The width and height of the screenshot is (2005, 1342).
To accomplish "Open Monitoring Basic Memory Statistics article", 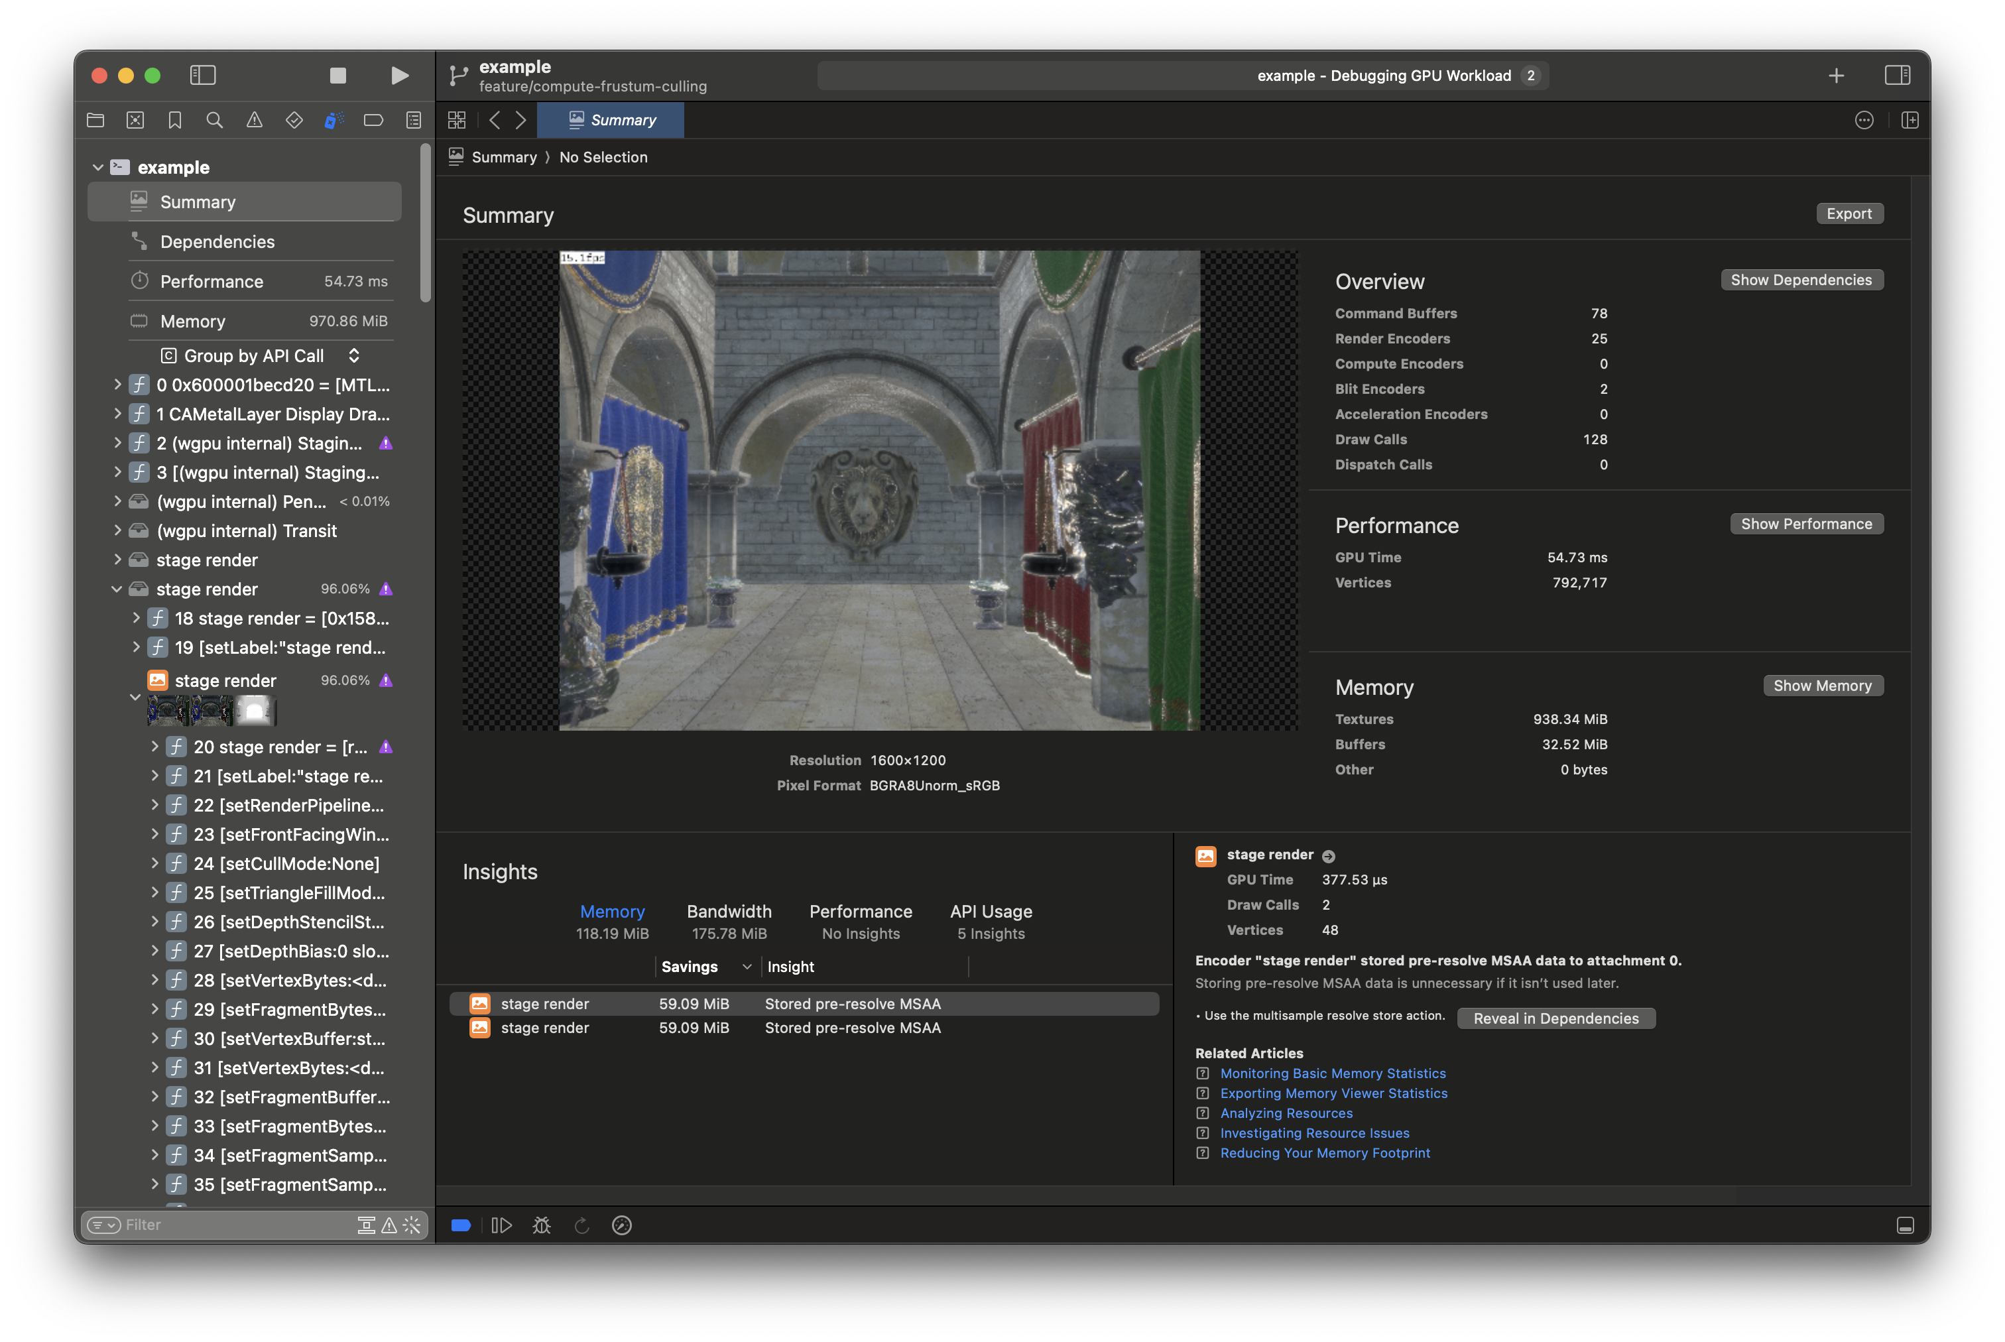I will 1333,1073.
